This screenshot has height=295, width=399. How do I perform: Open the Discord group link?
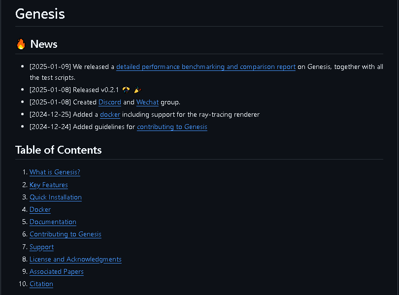pos(110,102)
